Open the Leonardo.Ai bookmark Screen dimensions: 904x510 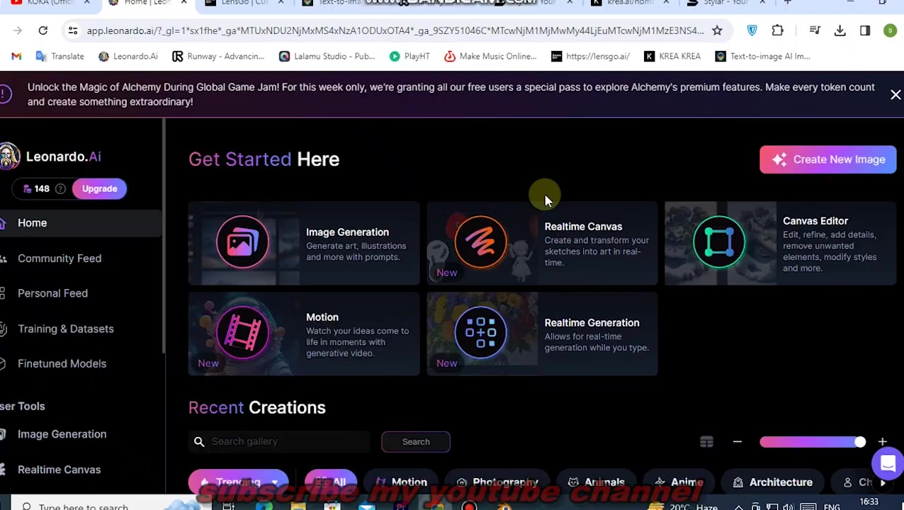128,56
